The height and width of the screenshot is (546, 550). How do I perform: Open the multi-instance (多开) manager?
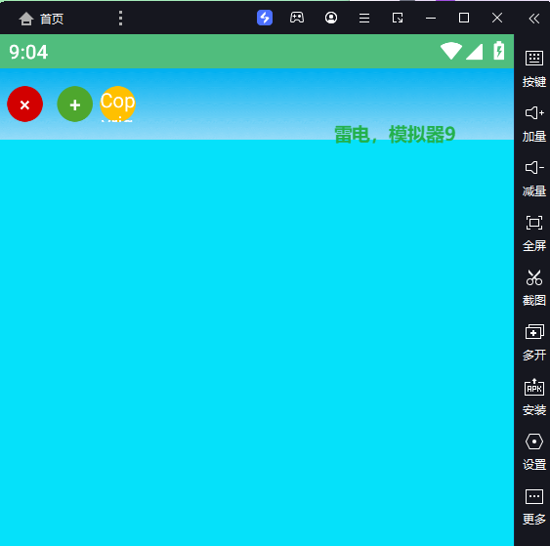[x=533, y=342]
